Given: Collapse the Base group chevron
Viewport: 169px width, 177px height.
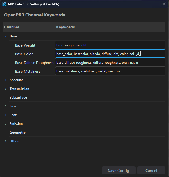Looking at the screenshot, I should [6, 36].
